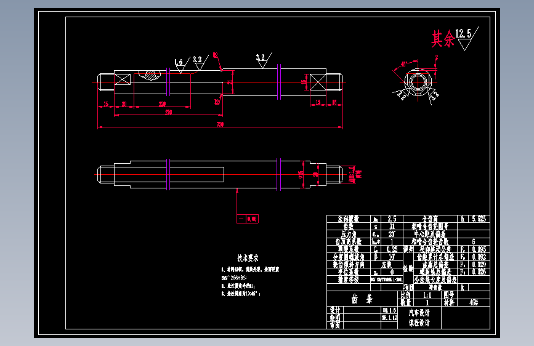Click the 2.5 value in the 法向模数 row
534x346 pixels.
click(x=392, y=219)
